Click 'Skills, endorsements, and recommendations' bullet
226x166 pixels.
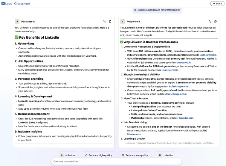pos(157,114)
